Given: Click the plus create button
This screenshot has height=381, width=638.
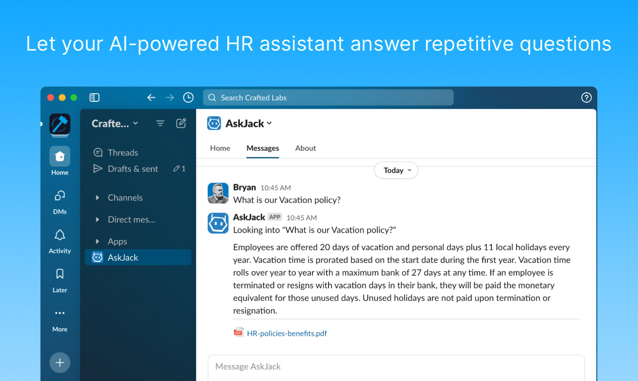Looking at the screenshot, I should pyautogui.click(x=60, y=362).
